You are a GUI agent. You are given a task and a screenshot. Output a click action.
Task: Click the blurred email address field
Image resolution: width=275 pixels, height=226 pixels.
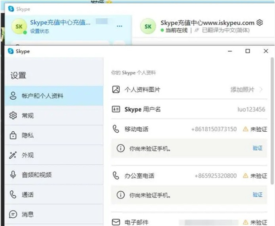coord(209,222)
